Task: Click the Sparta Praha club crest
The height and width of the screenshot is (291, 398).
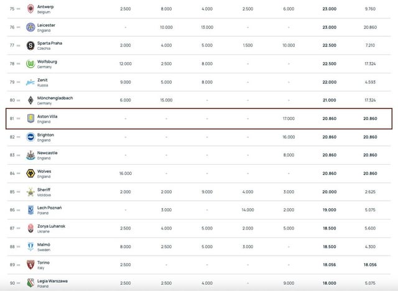Action: pos(30,45)
